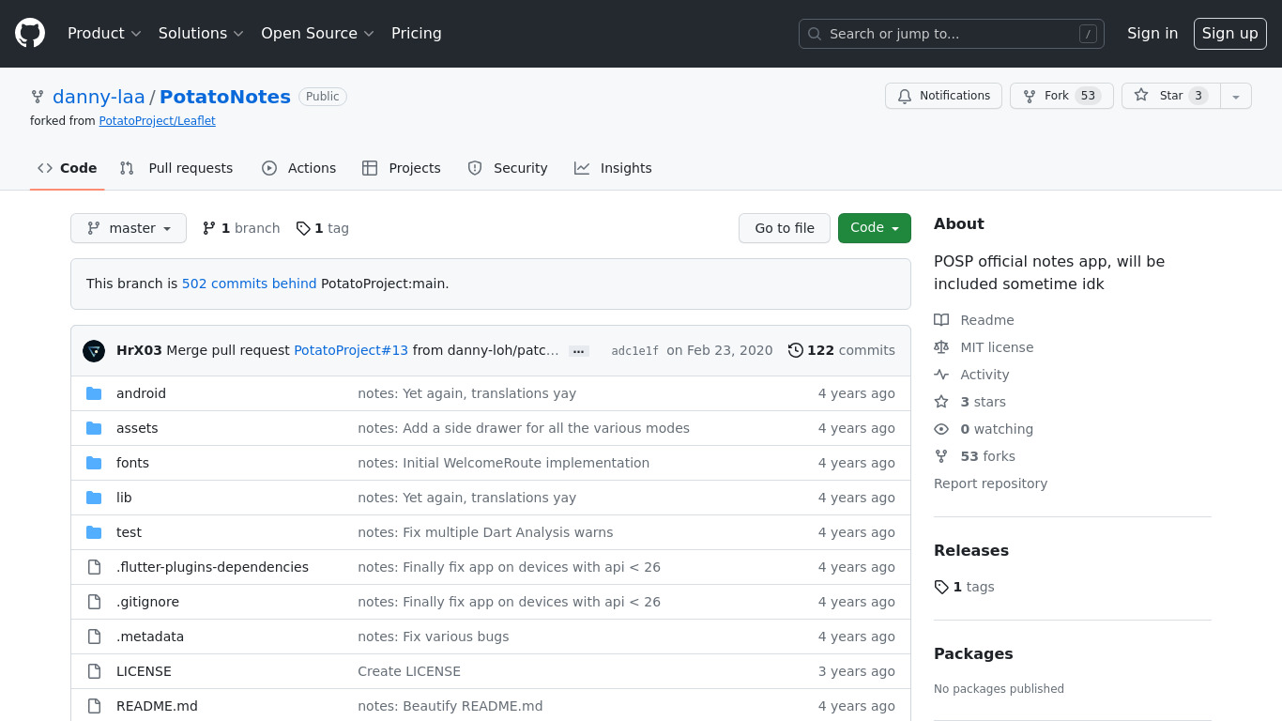The image size is (1282, 721).
Task: Focus the Search or jump to field
Action: click(952, 34)
